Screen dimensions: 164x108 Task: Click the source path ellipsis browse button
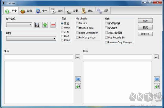(78, 57)
